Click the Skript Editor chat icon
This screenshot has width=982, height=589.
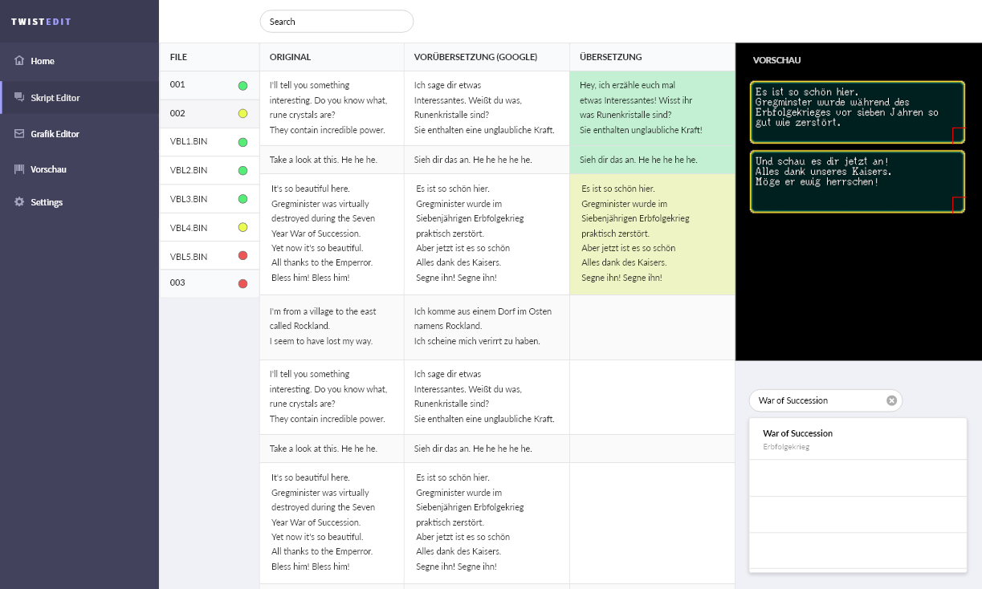click(19, 97)
